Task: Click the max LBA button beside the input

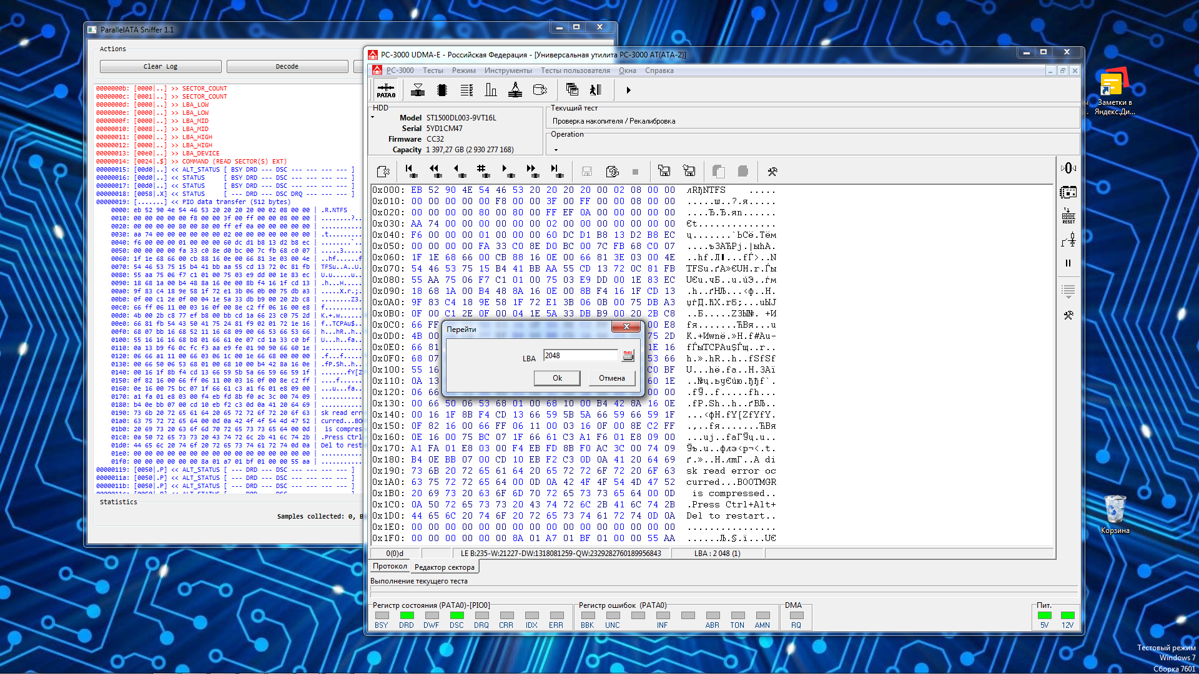Action: 628,355
